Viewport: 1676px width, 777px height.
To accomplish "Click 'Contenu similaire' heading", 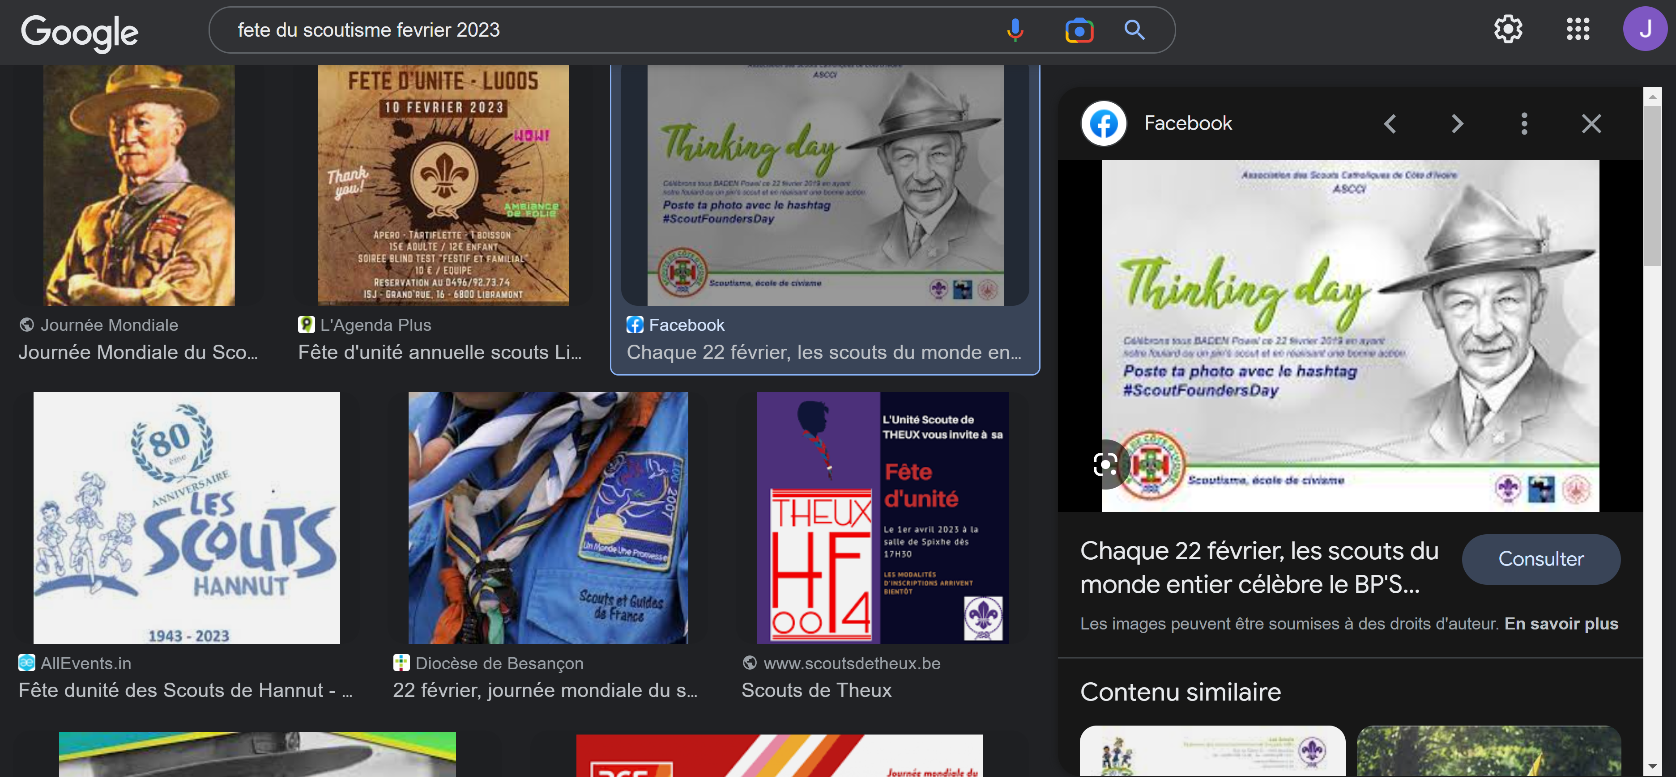I will coord(1180,692).
